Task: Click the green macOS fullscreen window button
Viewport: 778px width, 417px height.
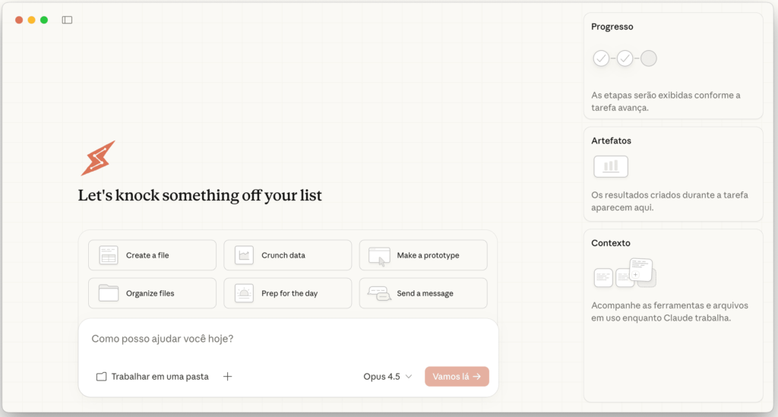Action: pos(44,20)
